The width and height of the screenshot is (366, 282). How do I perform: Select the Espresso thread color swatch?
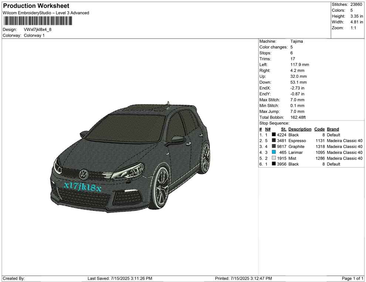[274, 141]
